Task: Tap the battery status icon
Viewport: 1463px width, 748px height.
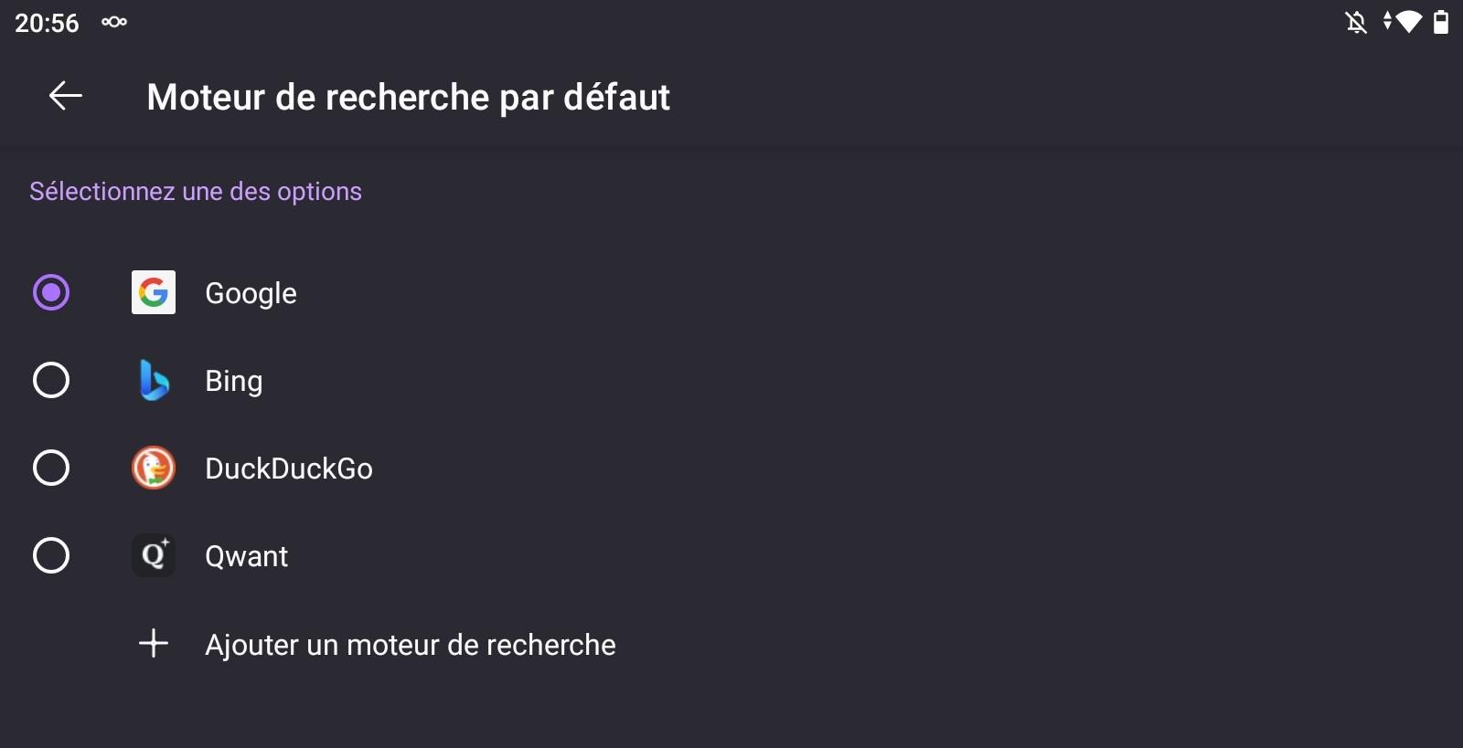Action: [x=1441, y=22]
